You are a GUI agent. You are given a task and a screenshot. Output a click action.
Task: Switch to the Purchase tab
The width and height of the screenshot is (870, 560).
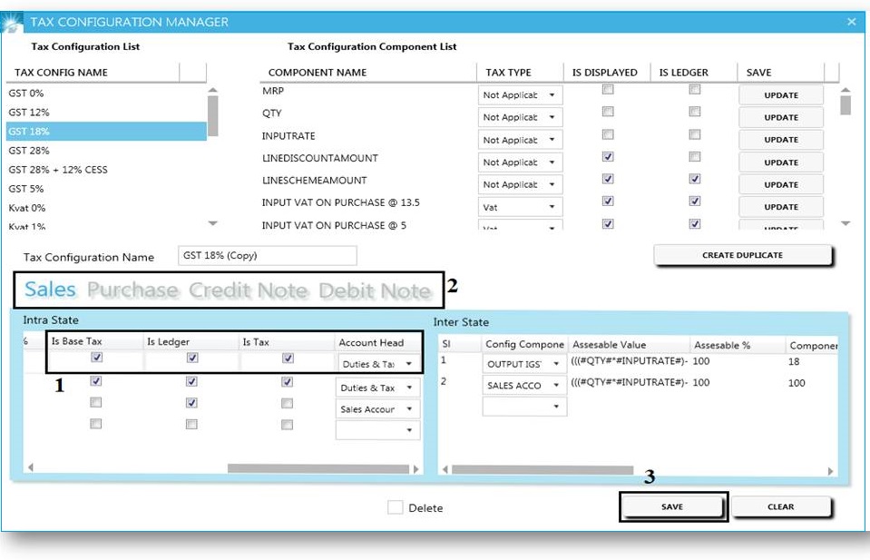[x=132, y=289]
